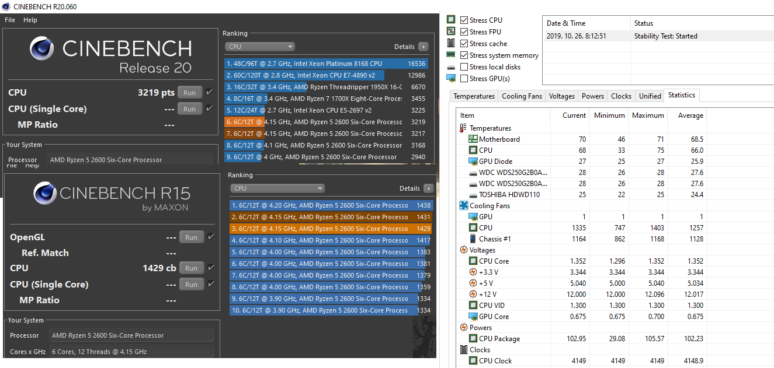Click the RAM icon beside Stress system memory

451,55
